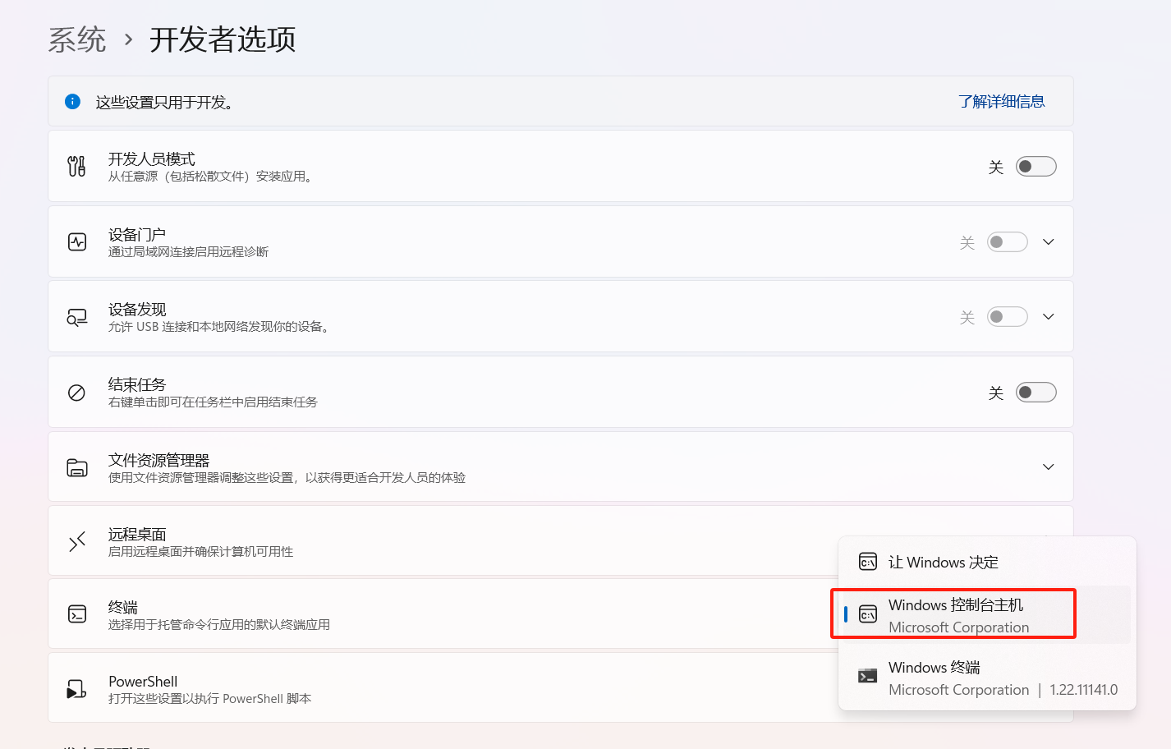Click the File Explorer folder icon

pyautogui.click(x=77, y=467)
